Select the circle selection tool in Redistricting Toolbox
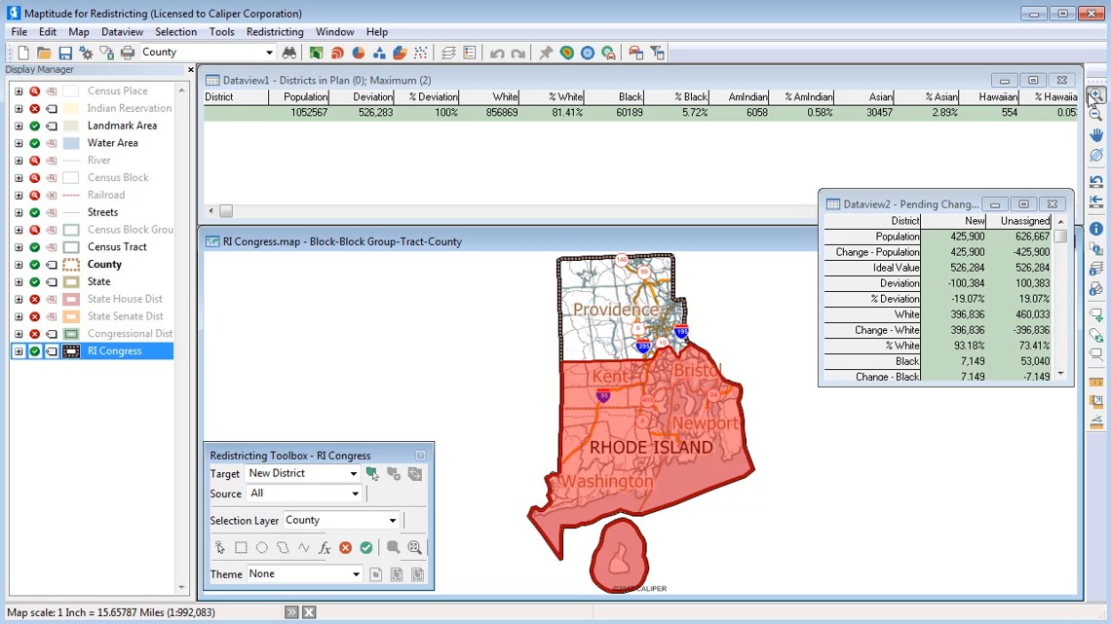Viewport: 1111px width, 624px height. coord(260,547)
